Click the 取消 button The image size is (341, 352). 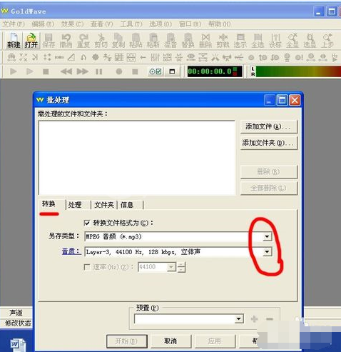[170, 341]
